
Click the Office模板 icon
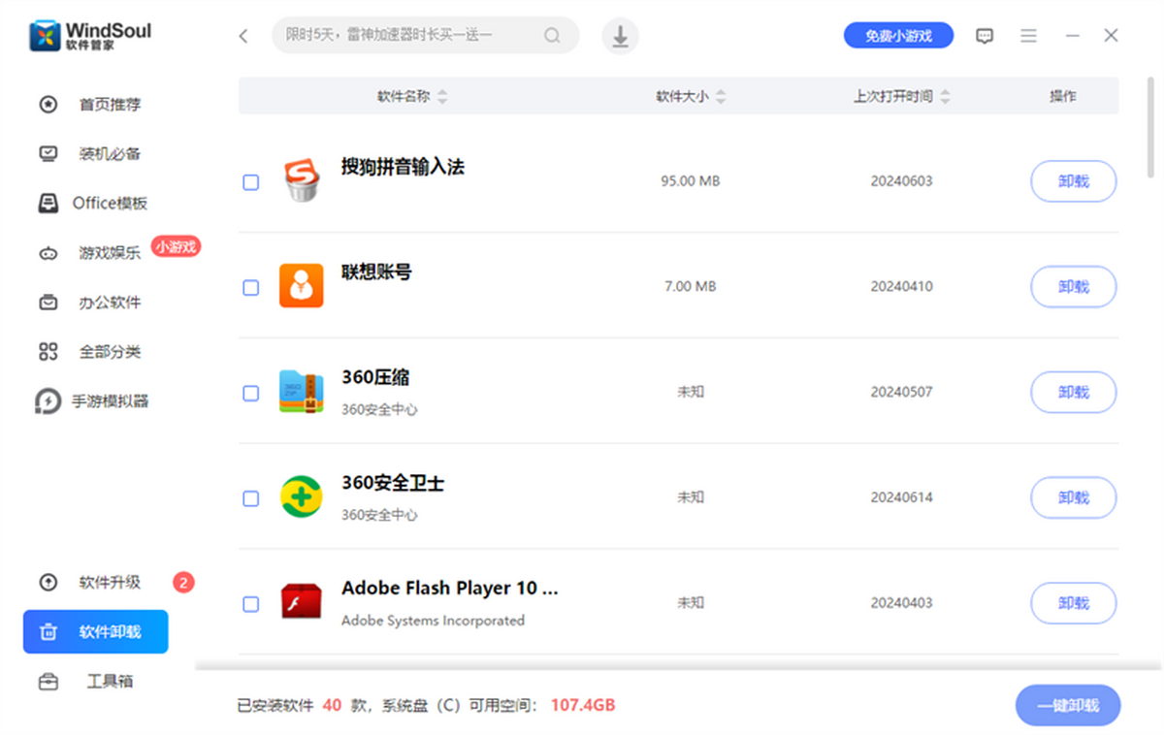point(48,203)
